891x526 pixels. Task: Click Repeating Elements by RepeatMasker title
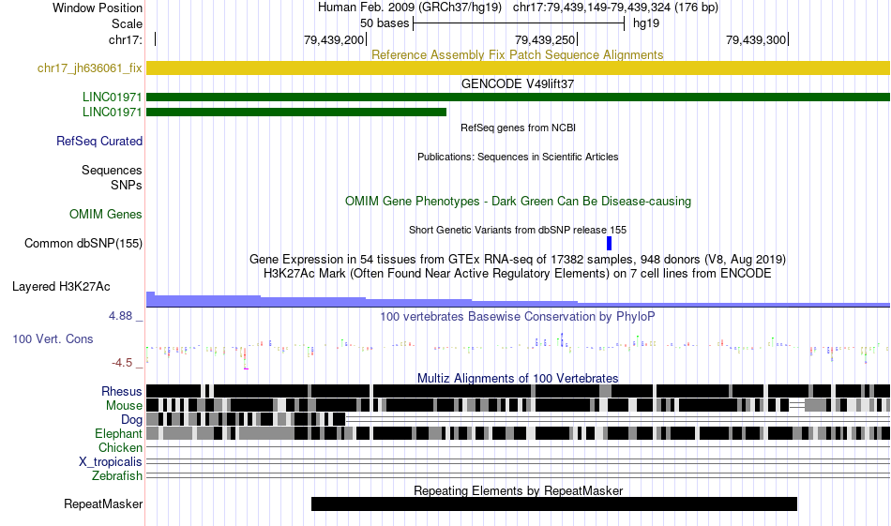click(x=518, y=490)
